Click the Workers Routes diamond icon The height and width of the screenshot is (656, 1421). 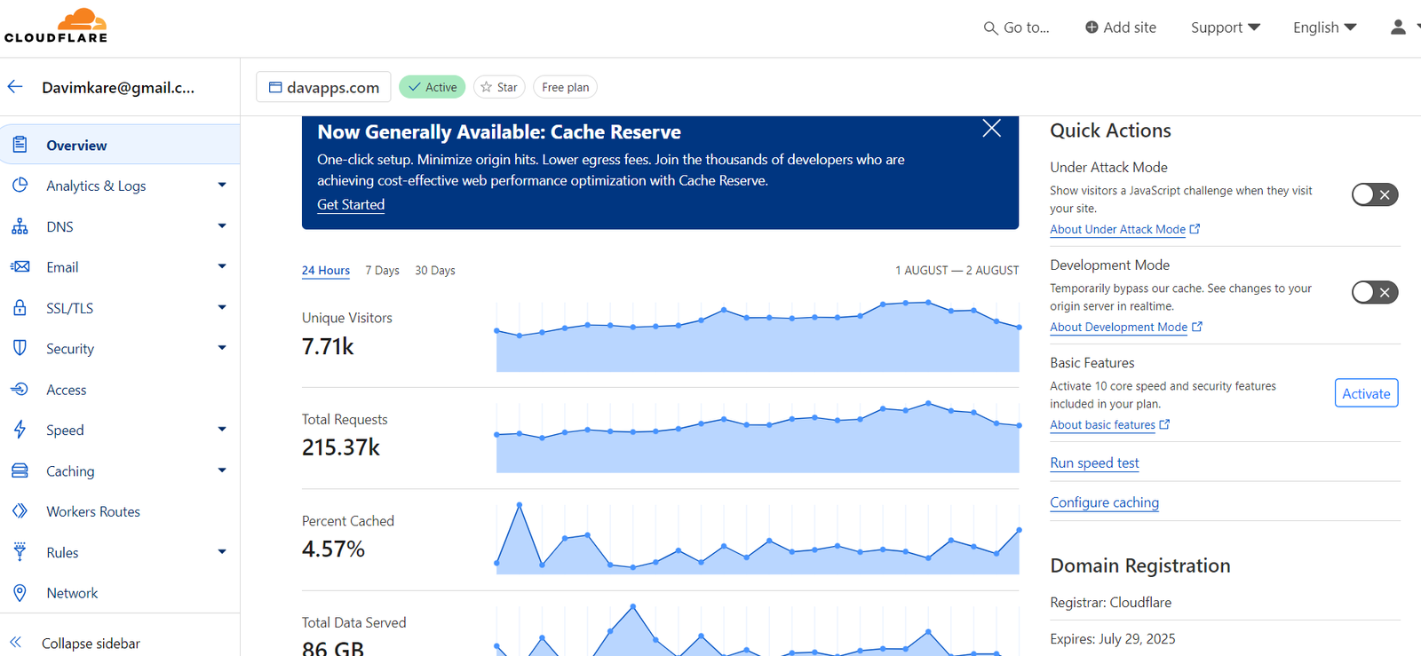20,511
